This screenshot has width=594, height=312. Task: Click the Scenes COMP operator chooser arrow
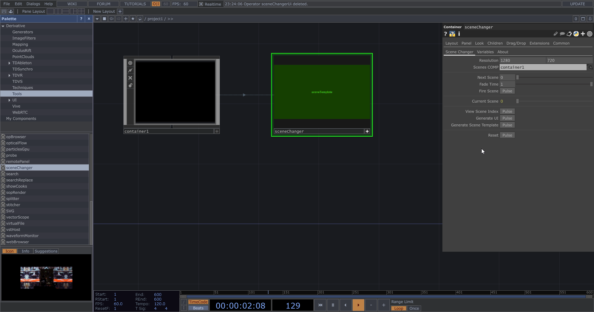589,67
